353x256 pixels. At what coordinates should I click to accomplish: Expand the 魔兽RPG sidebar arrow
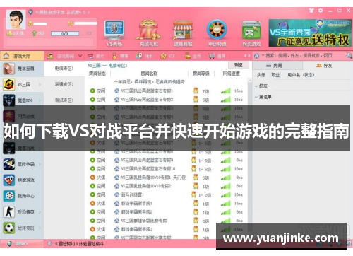(40, 100)
